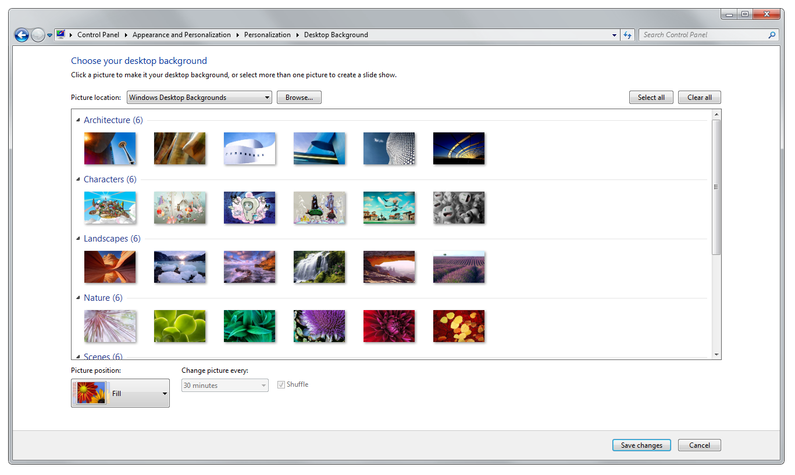Viewport: 795px width, 475px height.
Task: Select the waterfall Landscapes thumbnail
Action: 319,267
